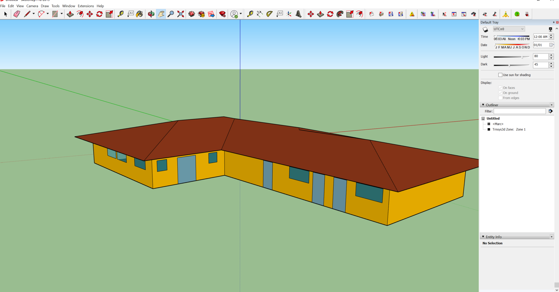Open the Extensions menu
Screen dimensions: 559x292
[86, 6]
